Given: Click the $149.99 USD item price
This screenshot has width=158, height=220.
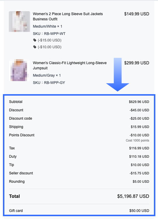Looking at the screenshot, I should coord(137,14).
